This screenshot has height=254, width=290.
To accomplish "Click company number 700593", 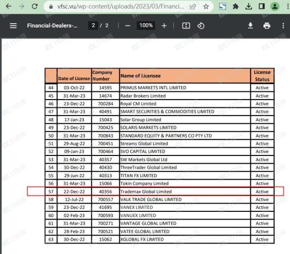I will point(106,216).
